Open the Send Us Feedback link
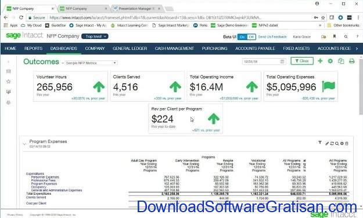The height and width of the screenshot is (218, 363). pyautogui.click(x=272, y=37)
